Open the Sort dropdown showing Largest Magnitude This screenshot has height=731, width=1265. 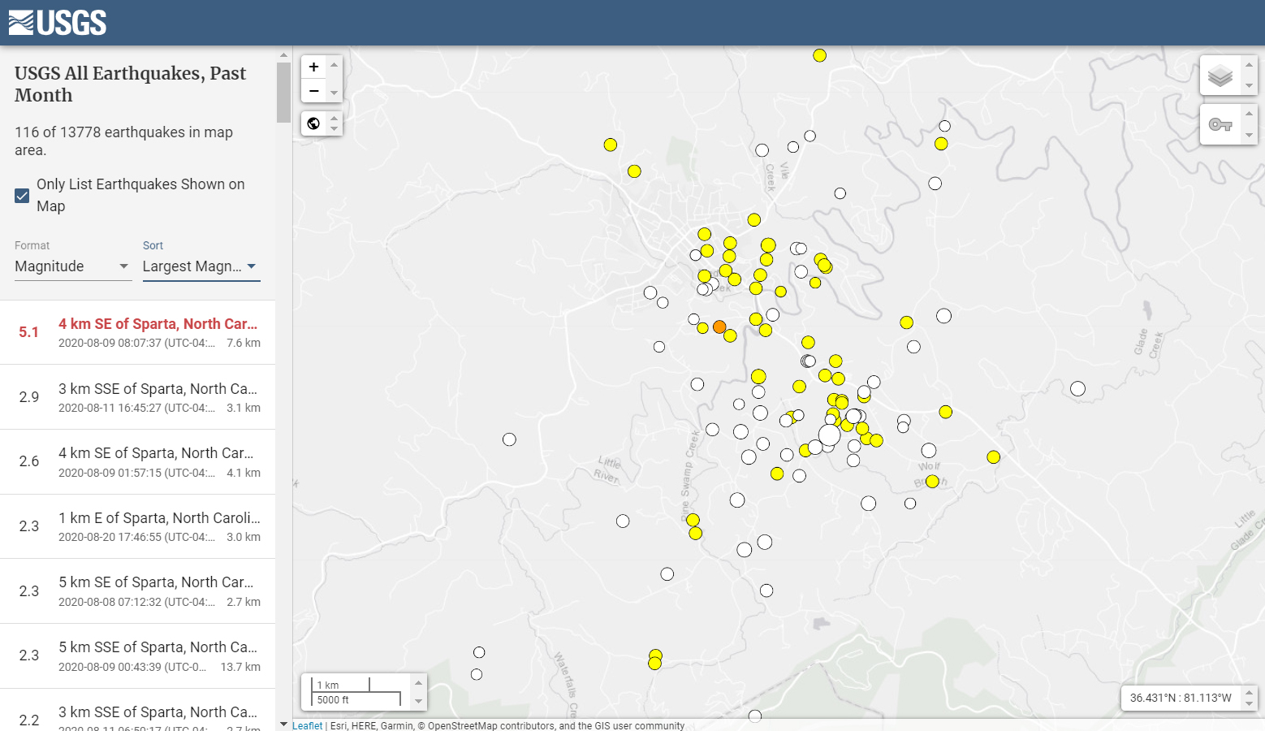[x=201, y=266]
